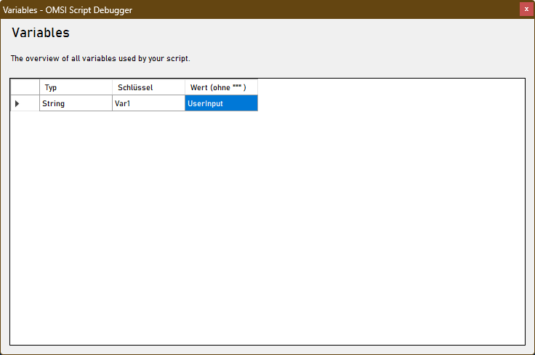
Task: Click the top-left select-all corner cell
Action: pos(25,87)
